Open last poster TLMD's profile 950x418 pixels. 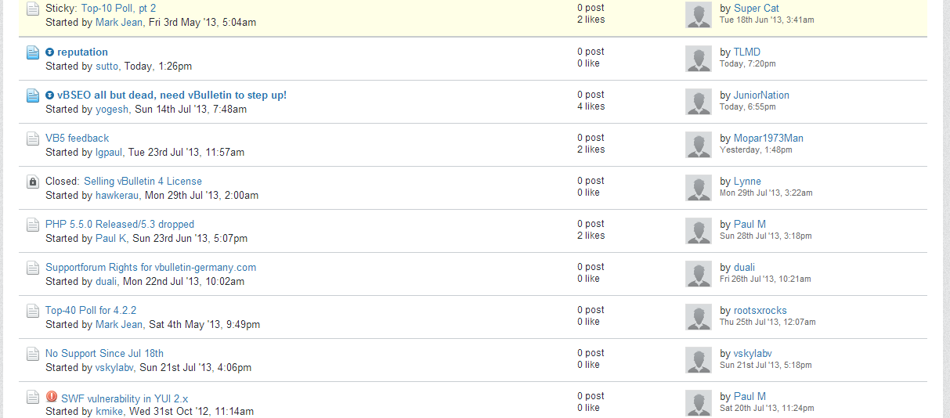pyautogui.click(x=747, y=52)
